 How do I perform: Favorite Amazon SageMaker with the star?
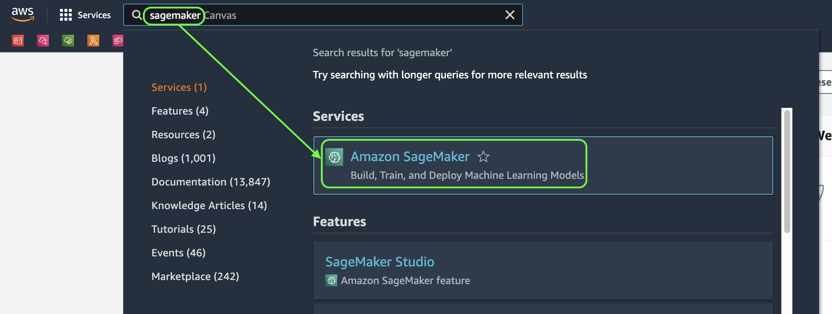[x=483, y=157]
